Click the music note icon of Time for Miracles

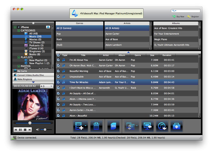[64, 82]
